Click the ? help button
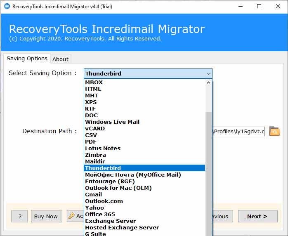 19,216
